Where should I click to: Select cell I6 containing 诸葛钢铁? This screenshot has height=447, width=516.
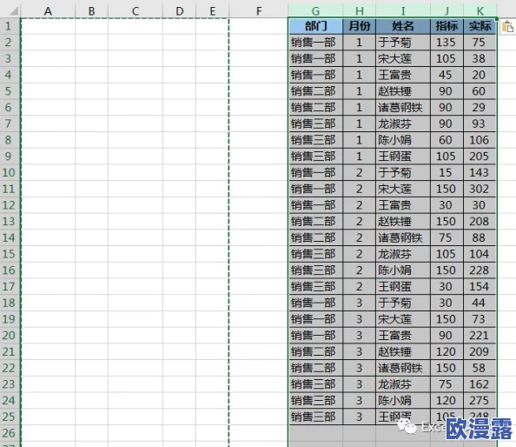click(x=403, y=107)
